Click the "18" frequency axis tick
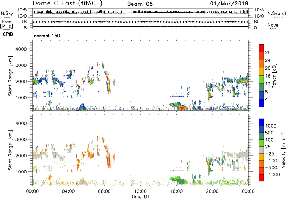 (24, 22)
